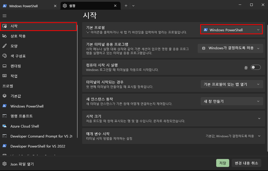Viewport: 268px width, 171px height.
Task: Open the Azure Cloud Shell profile settings
Action: click(39, 126)
